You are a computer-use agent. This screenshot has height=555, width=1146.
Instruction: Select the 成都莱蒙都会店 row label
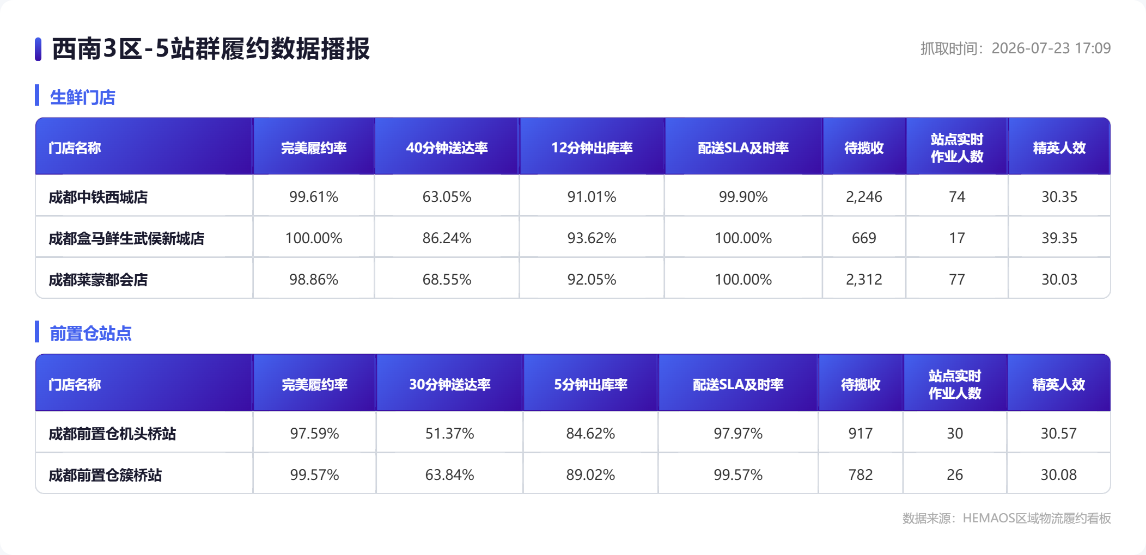98,280
